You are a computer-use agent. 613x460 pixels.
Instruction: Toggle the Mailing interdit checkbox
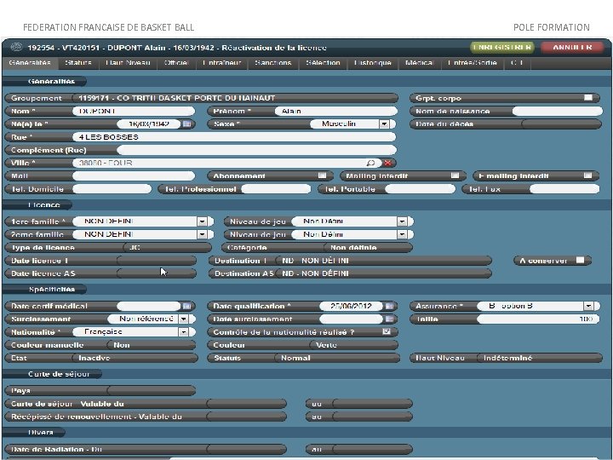point(455,175)
